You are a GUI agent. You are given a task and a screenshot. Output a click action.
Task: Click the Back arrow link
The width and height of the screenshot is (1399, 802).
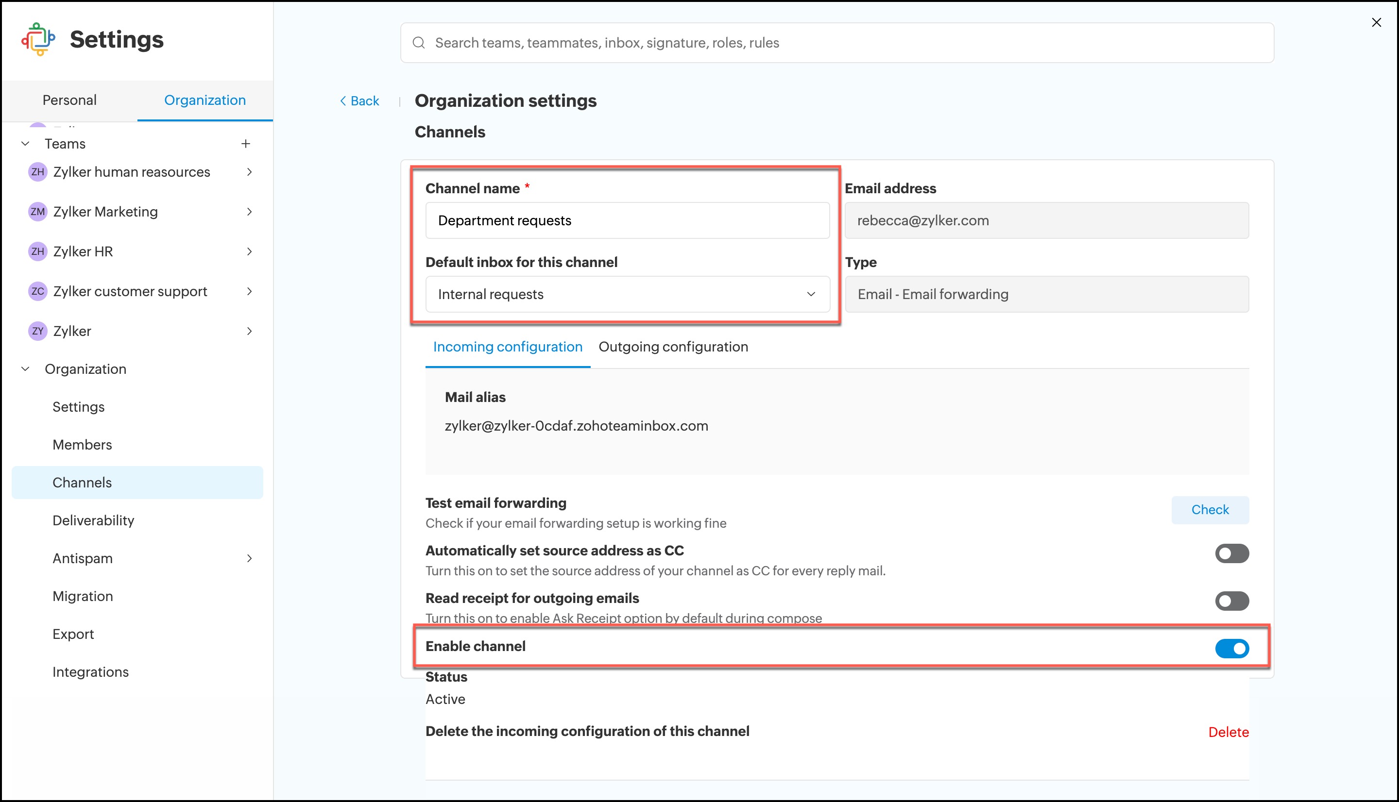(x=359, y=101)
